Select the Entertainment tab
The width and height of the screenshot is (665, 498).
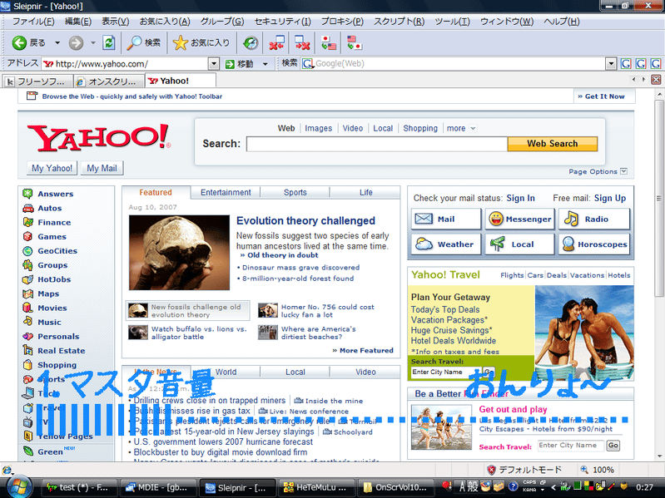226,192
